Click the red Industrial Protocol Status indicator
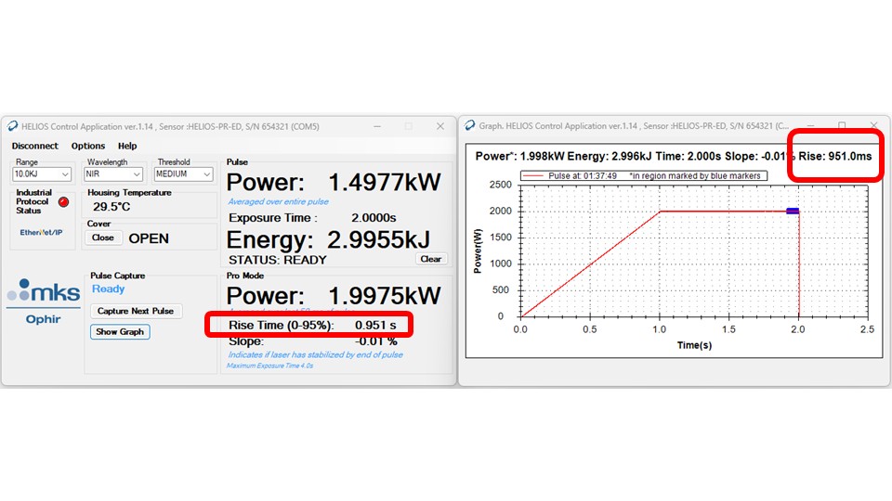Image resolution: width=892 pixels, height=501 pixels. [63, 201]
